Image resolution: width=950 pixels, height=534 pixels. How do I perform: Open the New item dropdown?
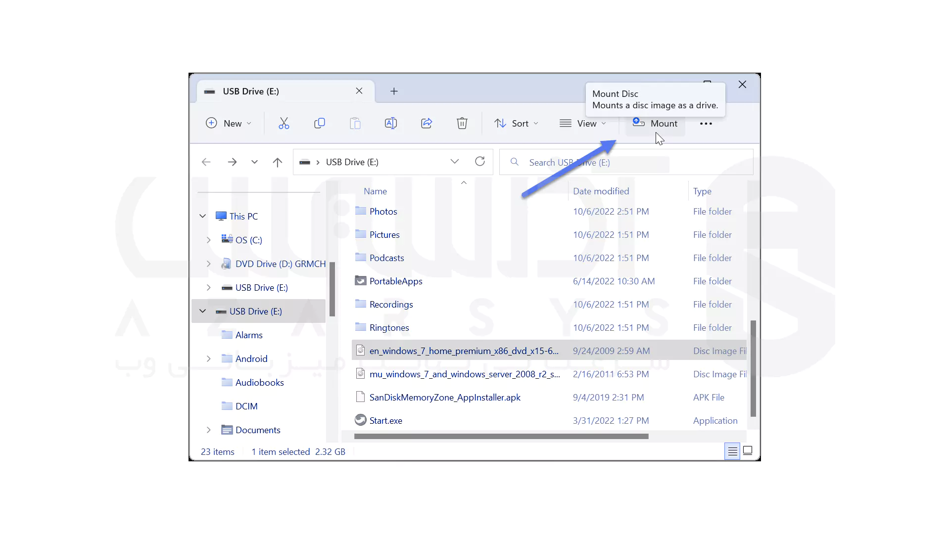(229, 124)
